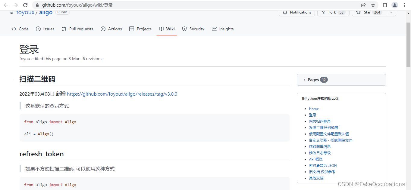The image size is (411, 190).
Task: Open the Insights tab
Action: pyautogui.click(x=223, y=29)
